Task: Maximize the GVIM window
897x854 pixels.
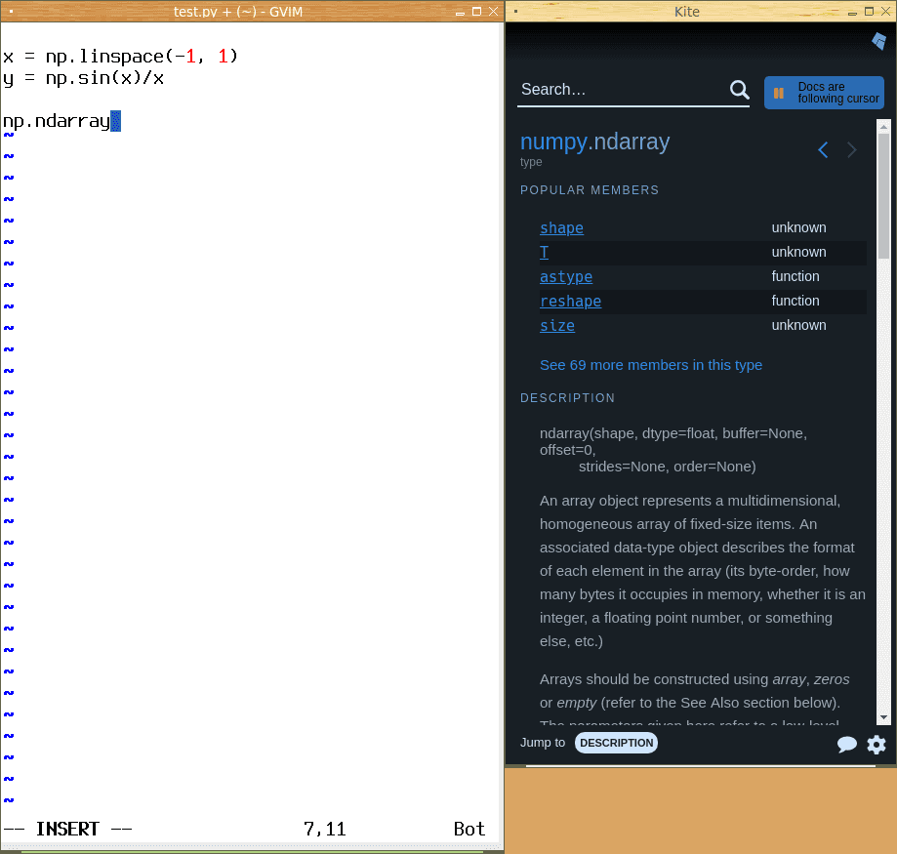Action: pos(476,12)
